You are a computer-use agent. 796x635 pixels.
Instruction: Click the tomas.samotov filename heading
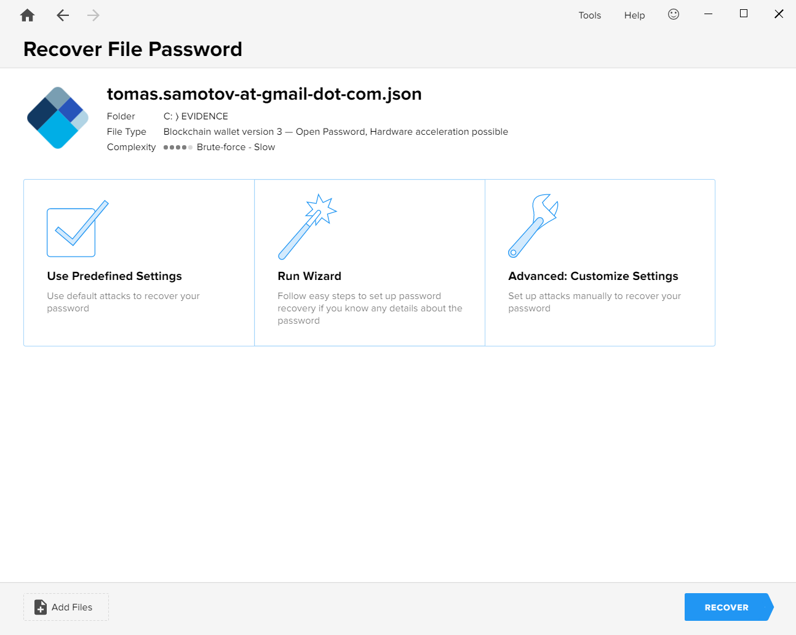pyautogui.click(x=265, y=94)
